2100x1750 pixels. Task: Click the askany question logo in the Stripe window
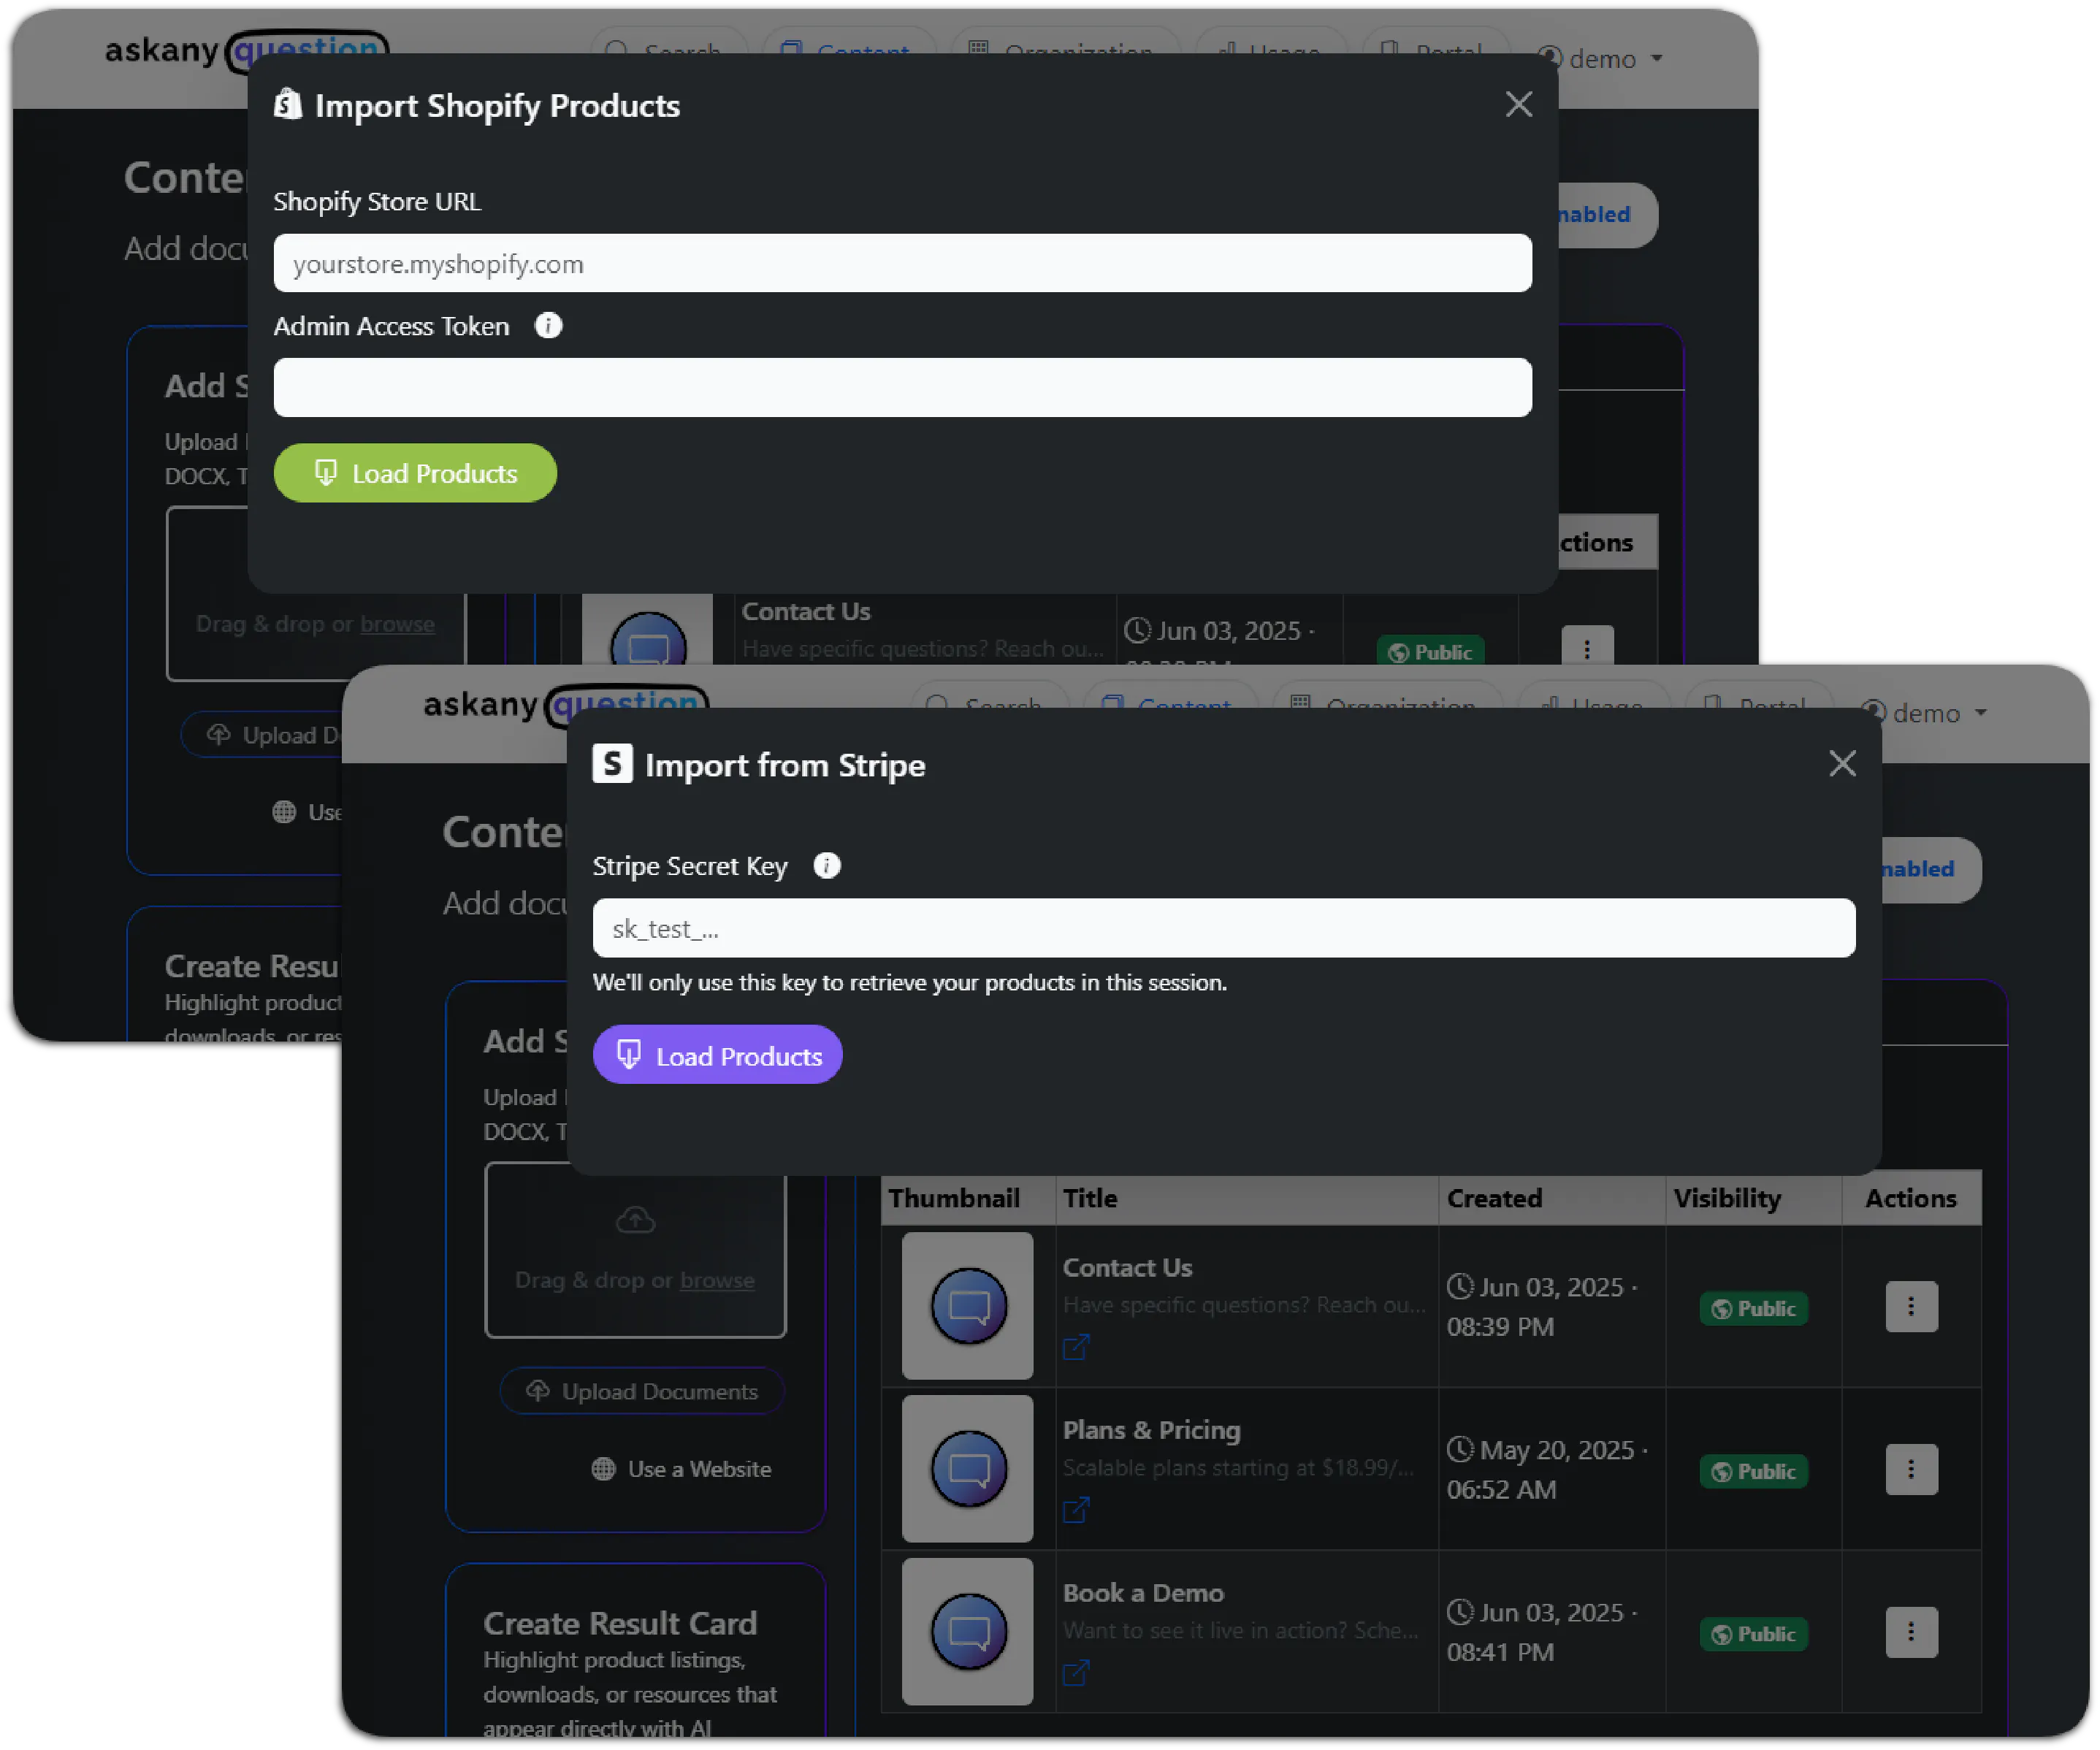pyautogui.click(x=566, y=705)
